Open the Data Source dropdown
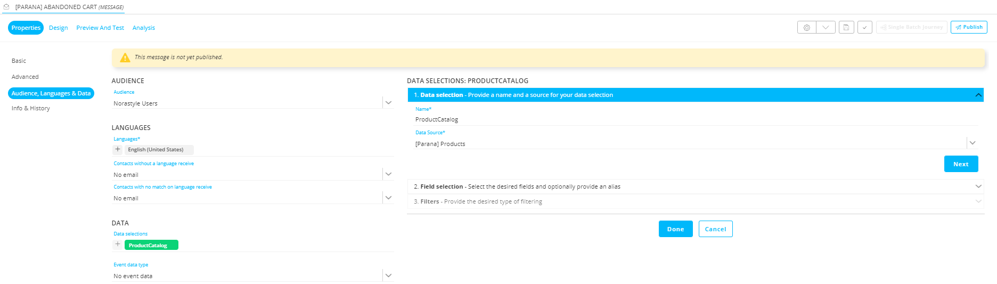997x284 pixels. pyautogui.click(x=973, y=143)
